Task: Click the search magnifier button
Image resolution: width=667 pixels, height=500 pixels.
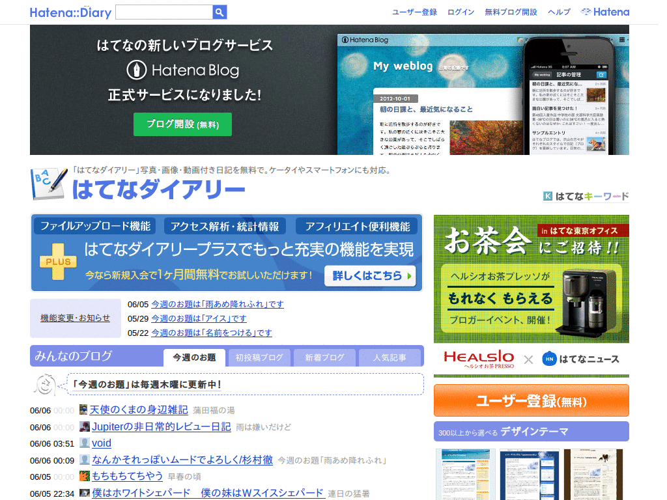Action: pos(220,12)
